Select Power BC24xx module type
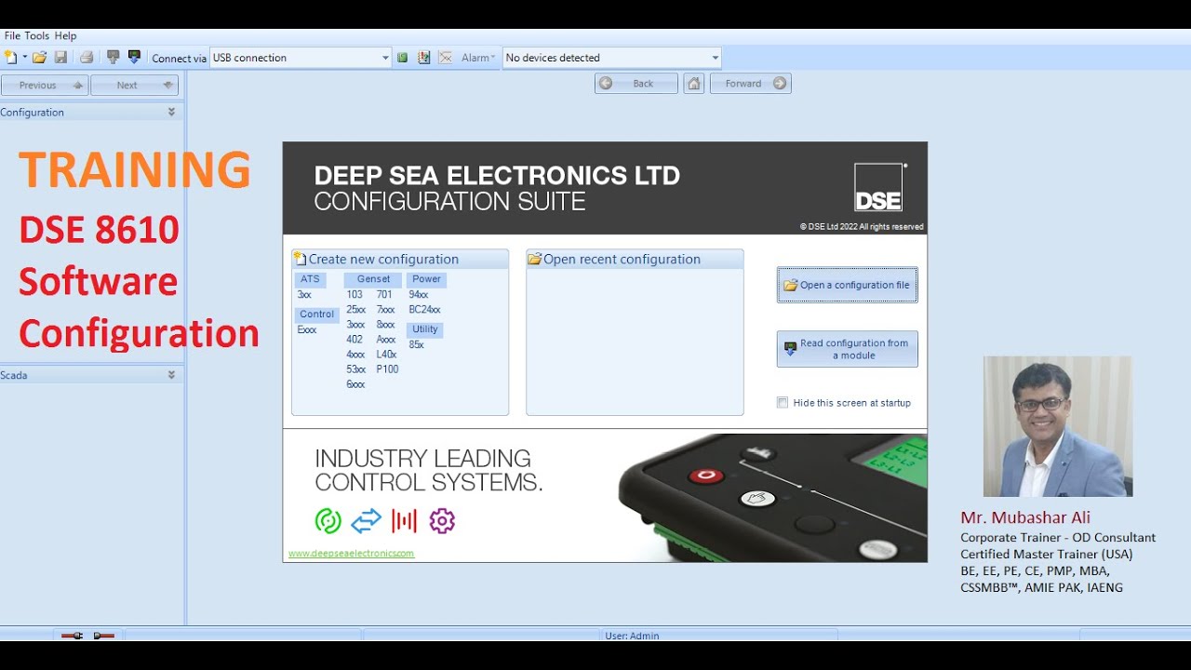This screenshot has height=670, width=1191. pos(424,310)
